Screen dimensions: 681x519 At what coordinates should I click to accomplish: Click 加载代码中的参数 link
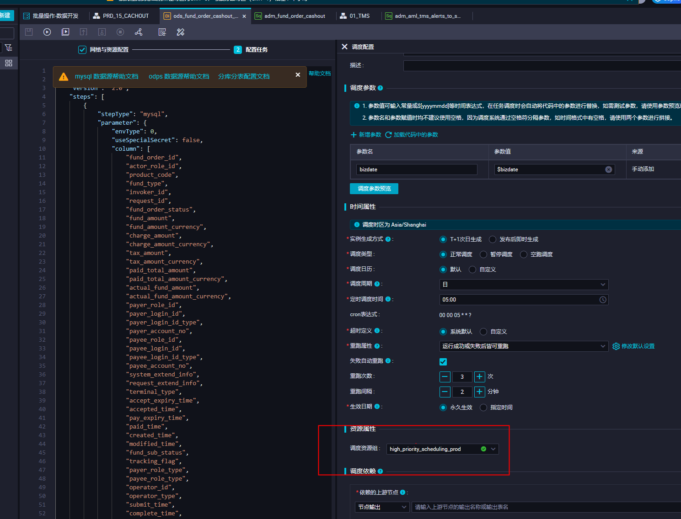tap(412, 135)
